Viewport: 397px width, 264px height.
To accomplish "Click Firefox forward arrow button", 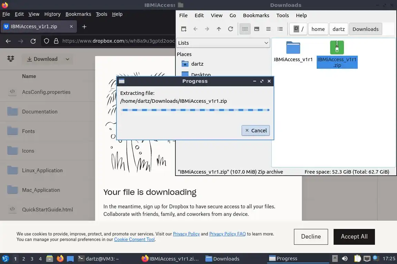I will pyautogui.click(x=21, y=41).
